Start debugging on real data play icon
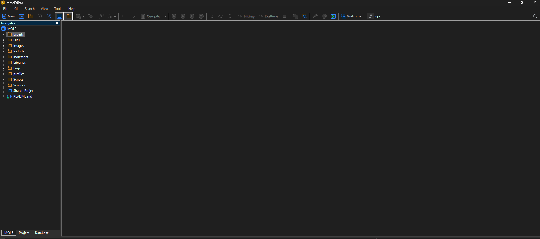This screenshot has width=540, height=239. [183, 16]
